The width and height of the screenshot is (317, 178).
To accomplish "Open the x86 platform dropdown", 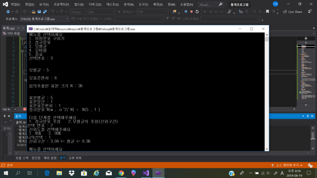I will [x=102, y=12].
